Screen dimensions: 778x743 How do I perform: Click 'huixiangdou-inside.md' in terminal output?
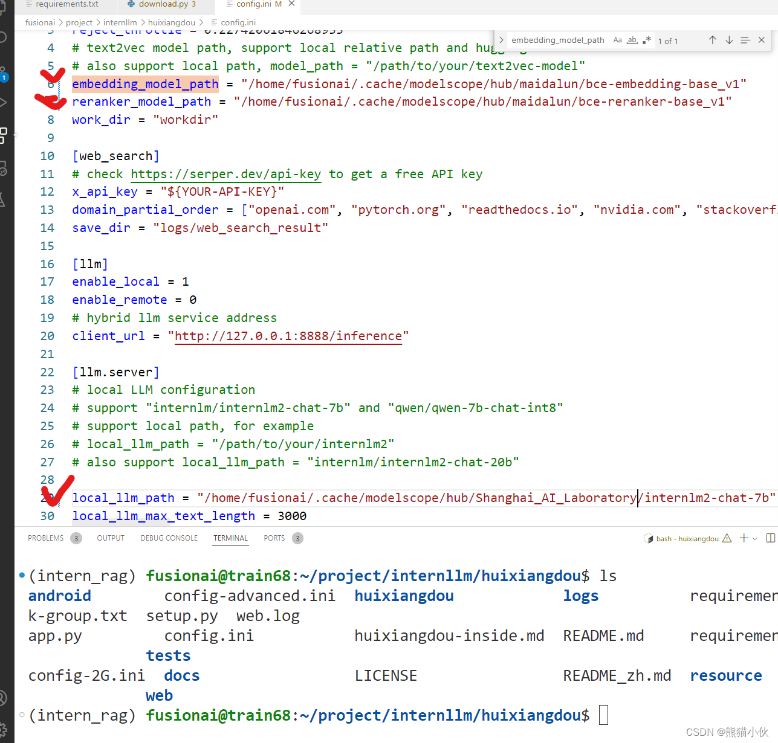point(449,635)
